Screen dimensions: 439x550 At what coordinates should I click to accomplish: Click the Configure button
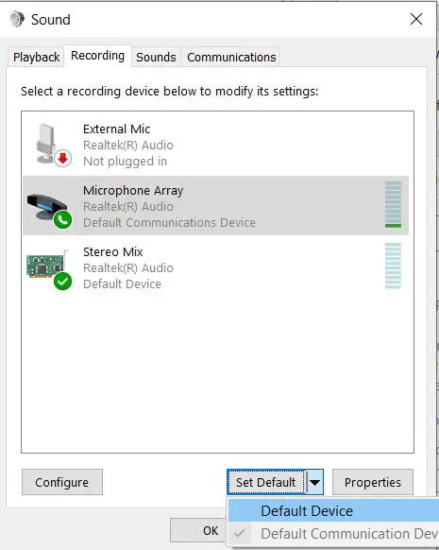click(x=62, y=482)
